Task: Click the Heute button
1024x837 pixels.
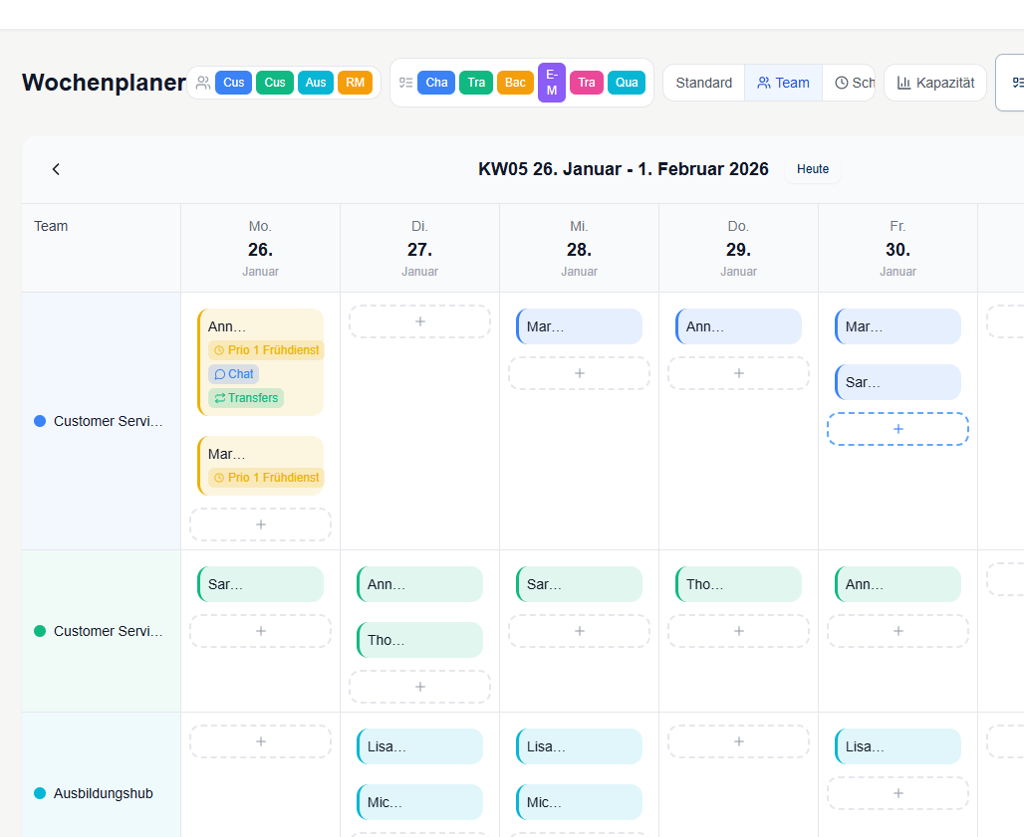Action: click(813, 169)
